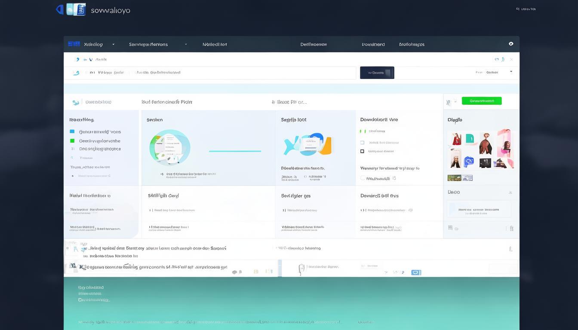Tick the first empty checkbox under Dowdolont Vire
The height and width of the screenshot is (330, 578).
tap(362, 142)
